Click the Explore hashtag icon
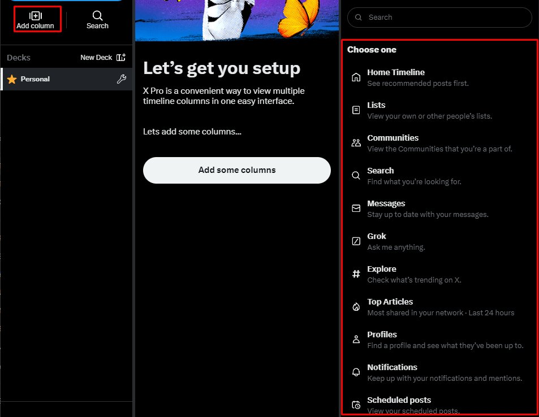 (x=356, y=274)
